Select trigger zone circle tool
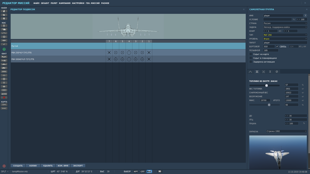This screenshot has height=174, width=310. 4,79
